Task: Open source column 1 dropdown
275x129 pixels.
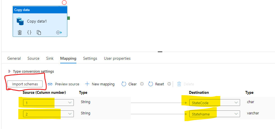Action: tap(70, 103)
